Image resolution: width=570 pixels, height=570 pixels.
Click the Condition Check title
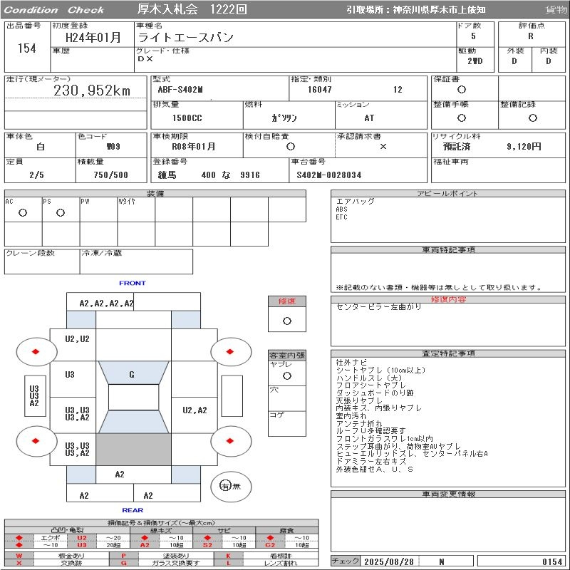click(53, 10)
